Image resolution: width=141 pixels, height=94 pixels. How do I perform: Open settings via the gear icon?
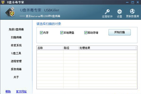click(x=119, y=12)
